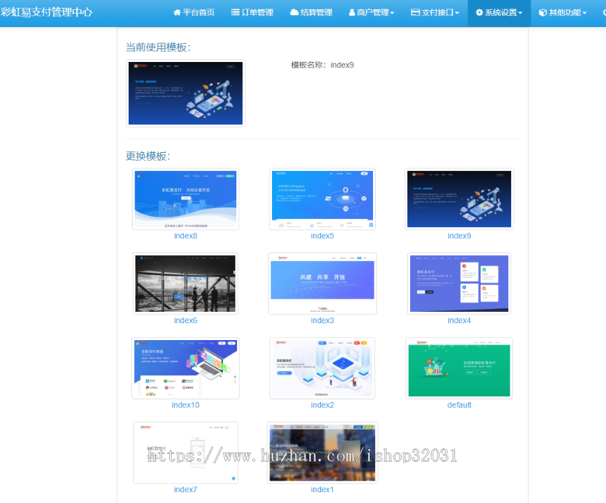Click the current template preview image
The image size is (606, 503).
pos(185,93)
